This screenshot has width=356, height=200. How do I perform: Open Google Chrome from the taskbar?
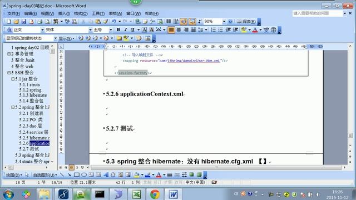155,194
